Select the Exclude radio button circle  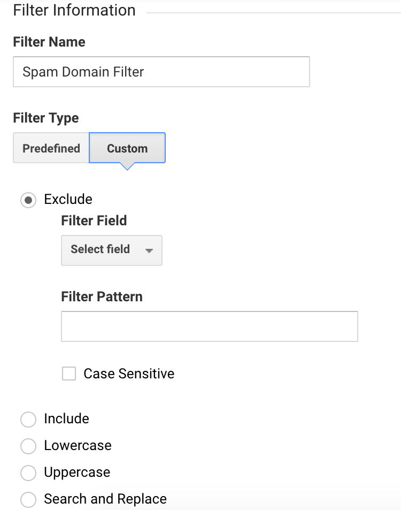click(28, 200)
